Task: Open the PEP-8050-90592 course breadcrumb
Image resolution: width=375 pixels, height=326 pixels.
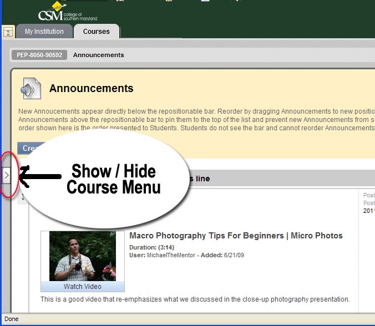Action: pos(39,55)
